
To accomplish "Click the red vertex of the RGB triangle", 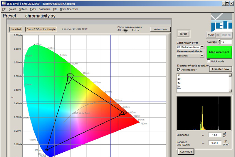I will [124, 113].
